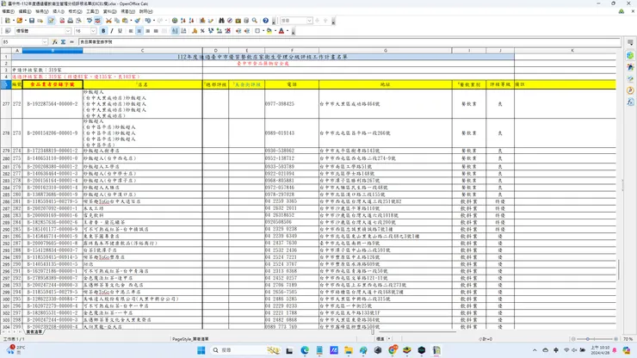
Task: Expand the Font Name dropdown
Action: click(x=68, y=31)
